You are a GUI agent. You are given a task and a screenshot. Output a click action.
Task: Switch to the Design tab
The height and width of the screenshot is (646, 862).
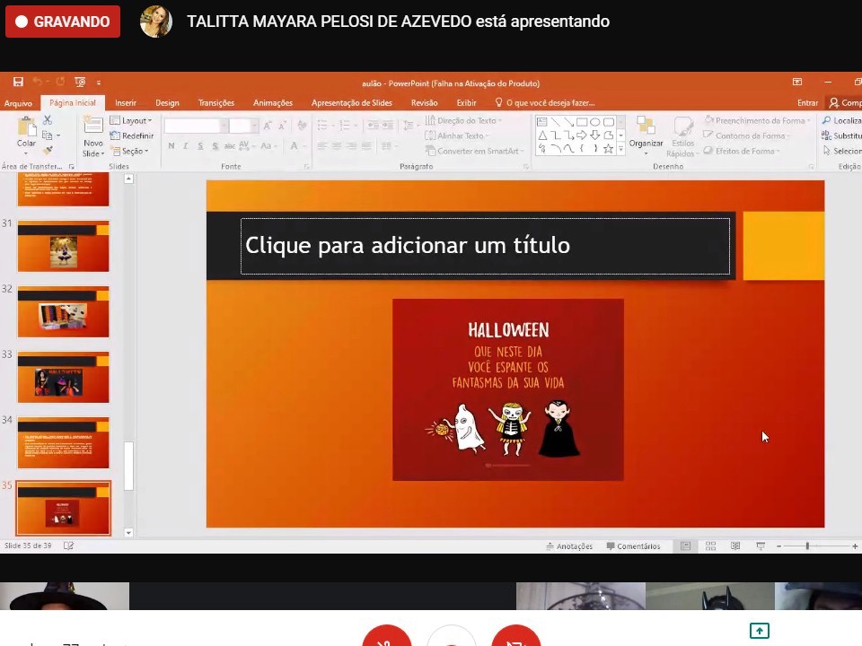coord(167,102)
